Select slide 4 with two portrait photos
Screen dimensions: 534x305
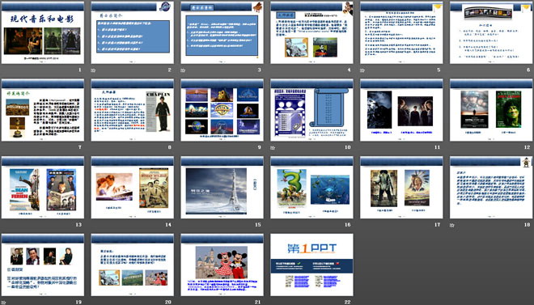(312, 32)
